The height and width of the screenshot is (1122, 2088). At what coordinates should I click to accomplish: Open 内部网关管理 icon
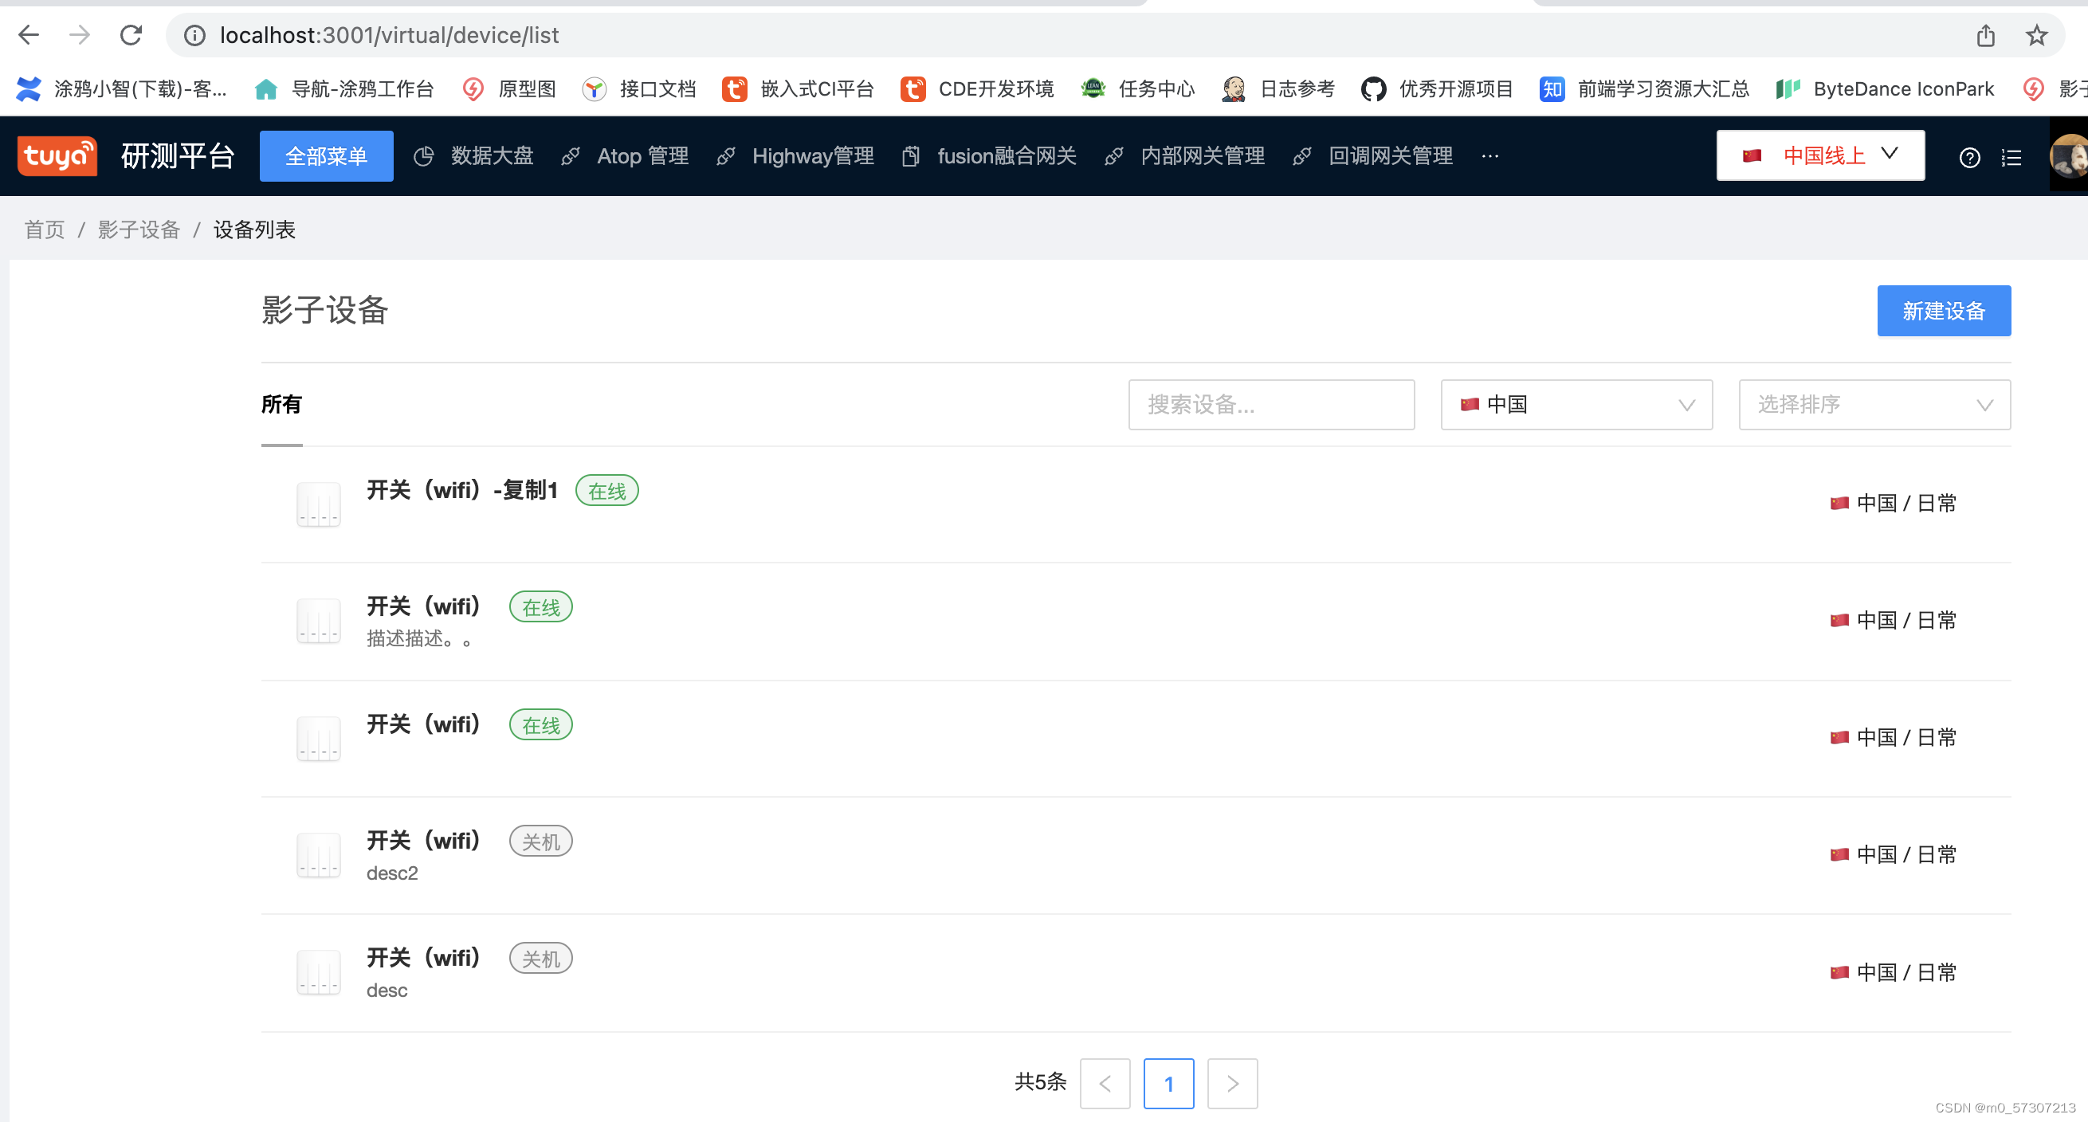(1118, 155)
